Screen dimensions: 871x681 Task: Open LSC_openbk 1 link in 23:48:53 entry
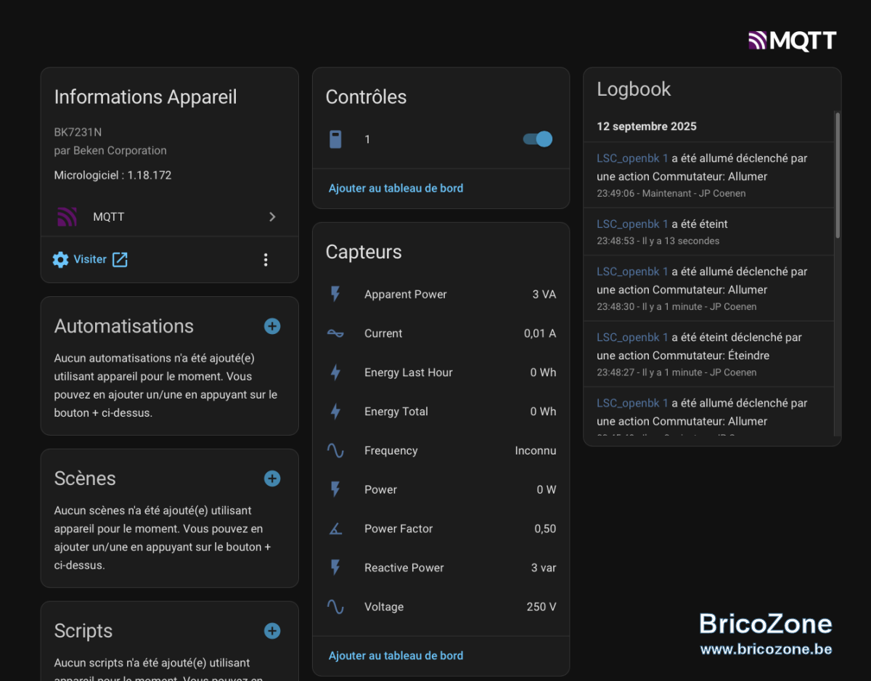[632, 224]
